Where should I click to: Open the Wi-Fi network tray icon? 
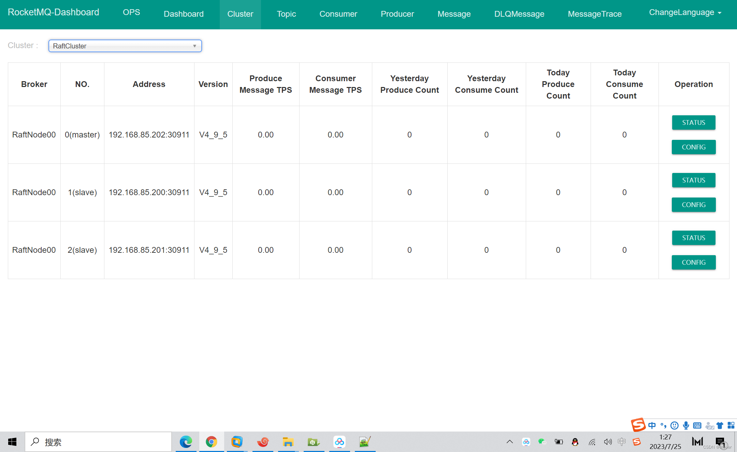click(x=592, y=442)
